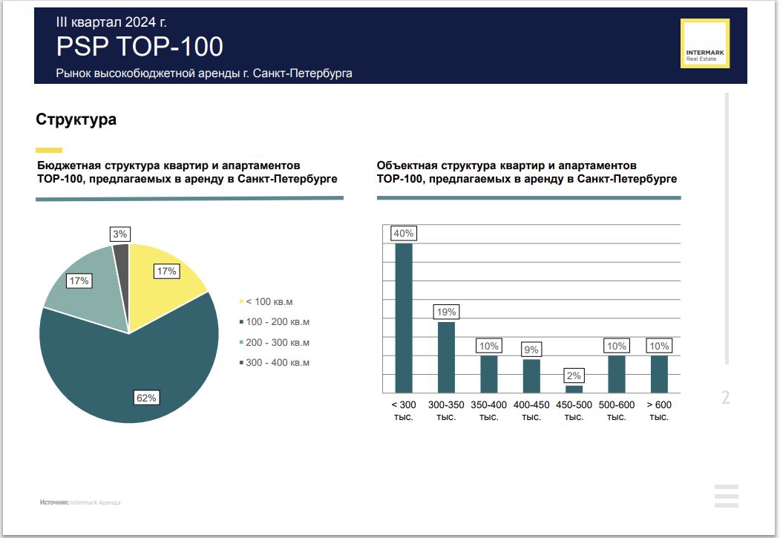
Task: Click the "9%" bar value label
Action: 531,350
